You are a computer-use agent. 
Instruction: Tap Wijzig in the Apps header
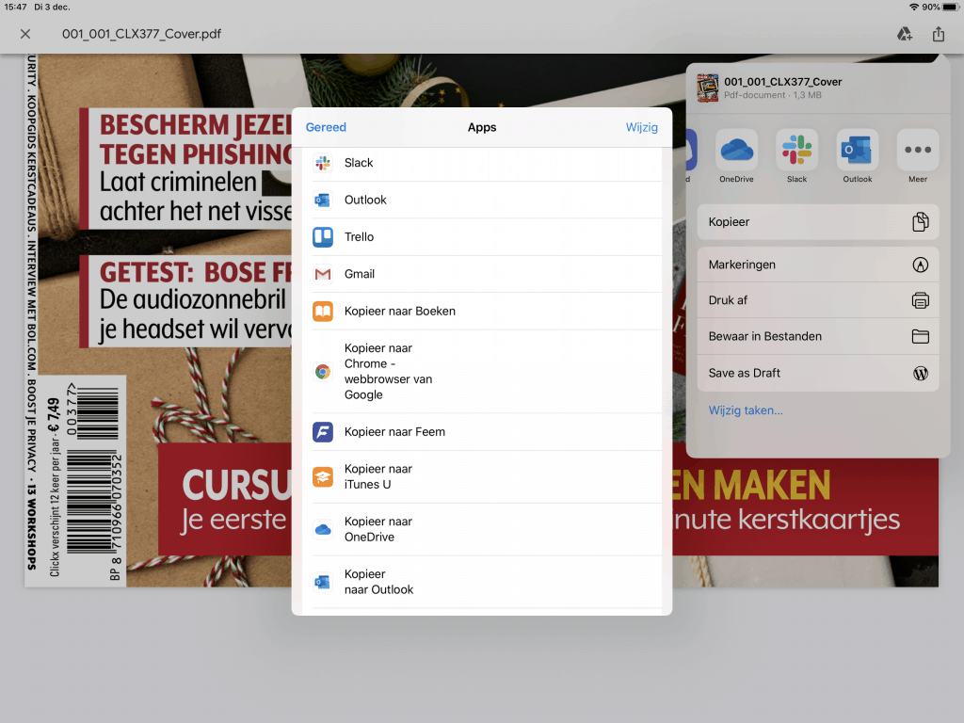tap(641, 127)
